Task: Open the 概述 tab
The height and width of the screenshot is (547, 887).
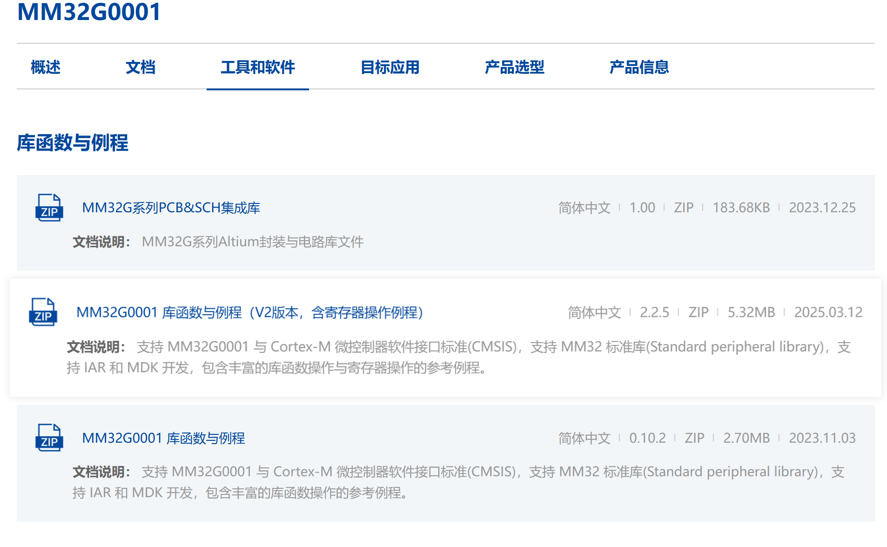Action: pos(46,68)
